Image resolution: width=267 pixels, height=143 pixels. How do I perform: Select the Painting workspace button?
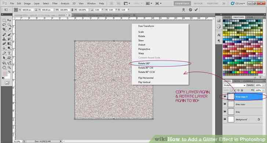pyautogui.click(x=212, y=3)
